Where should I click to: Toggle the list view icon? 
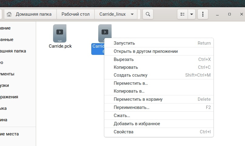click(183, 14)
